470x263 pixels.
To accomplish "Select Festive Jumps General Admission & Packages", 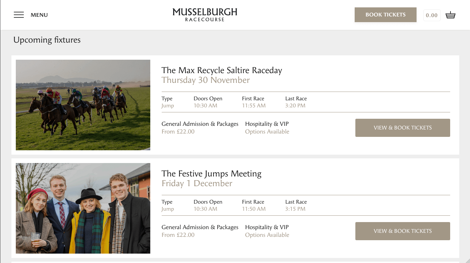I will pos(200,227).
